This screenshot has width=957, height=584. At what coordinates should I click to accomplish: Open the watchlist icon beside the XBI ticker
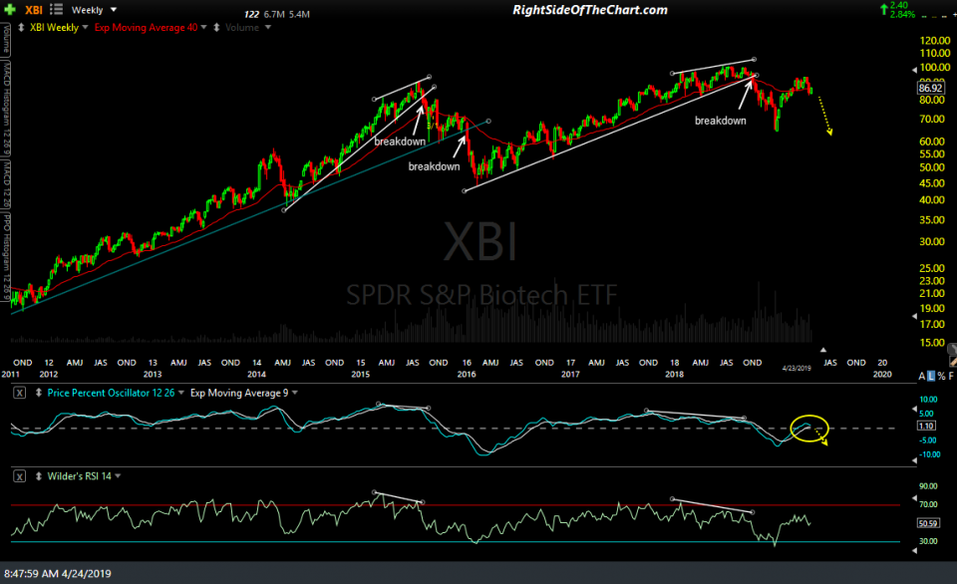tap(55, 9)
